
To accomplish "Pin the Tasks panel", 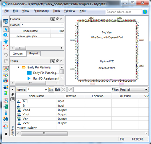I will pyautogui.click(x=53, y=61).
